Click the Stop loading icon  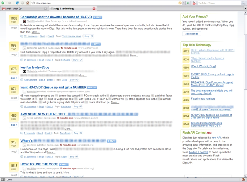(23, 3)
